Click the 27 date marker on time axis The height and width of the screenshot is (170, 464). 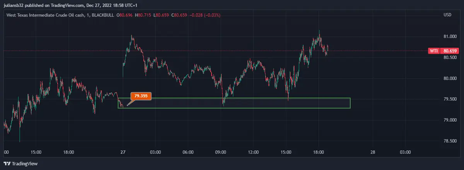(x=123, y=152)
